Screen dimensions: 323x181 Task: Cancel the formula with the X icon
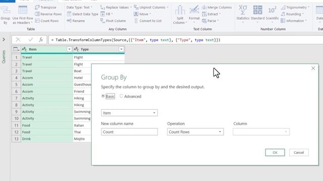click(18, 40)
